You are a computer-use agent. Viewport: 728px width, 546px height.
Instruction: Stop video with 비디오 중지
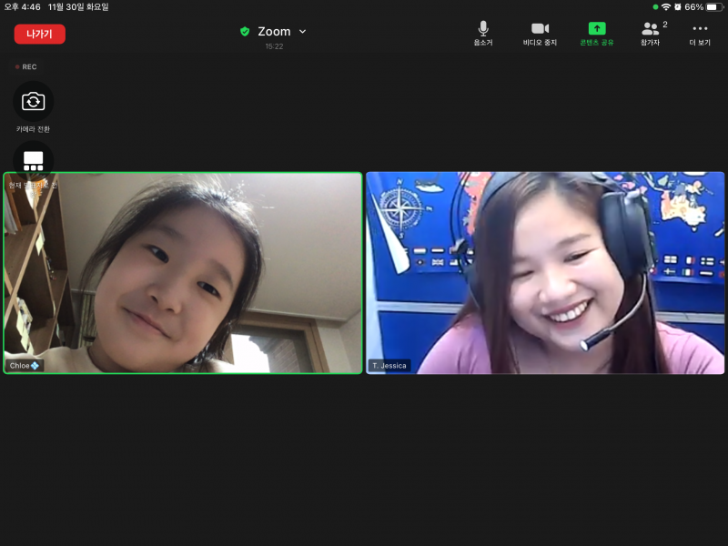point(540,32)
